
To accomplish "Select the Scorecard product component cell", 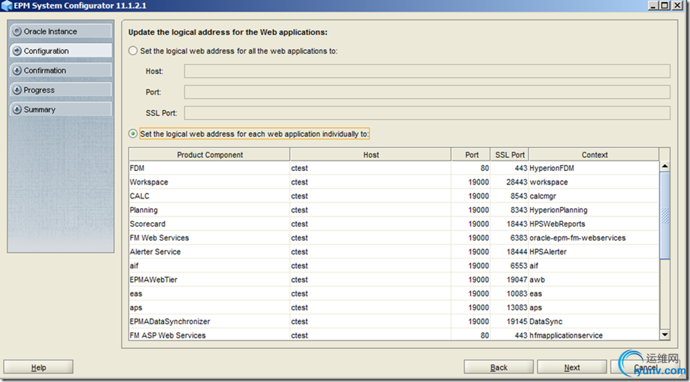I will tap(209, 224).
